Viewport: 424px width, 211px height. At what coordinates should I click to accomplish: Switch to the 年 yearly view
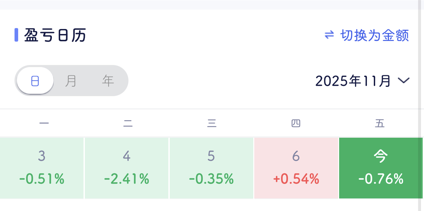coord(108,81)
